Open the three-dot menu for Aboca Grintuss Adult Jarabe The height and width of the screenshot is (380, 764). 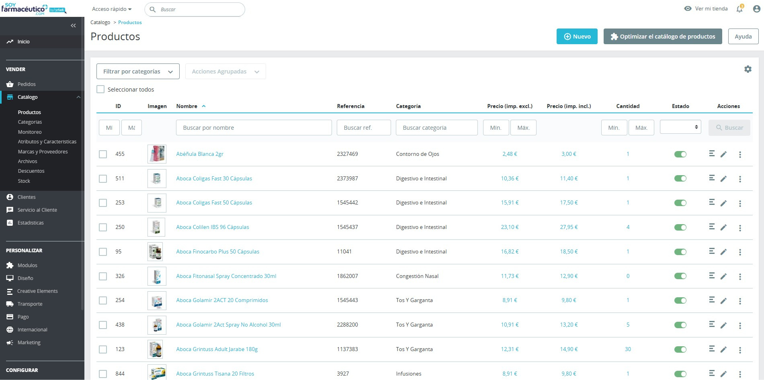tap(740, 350)
